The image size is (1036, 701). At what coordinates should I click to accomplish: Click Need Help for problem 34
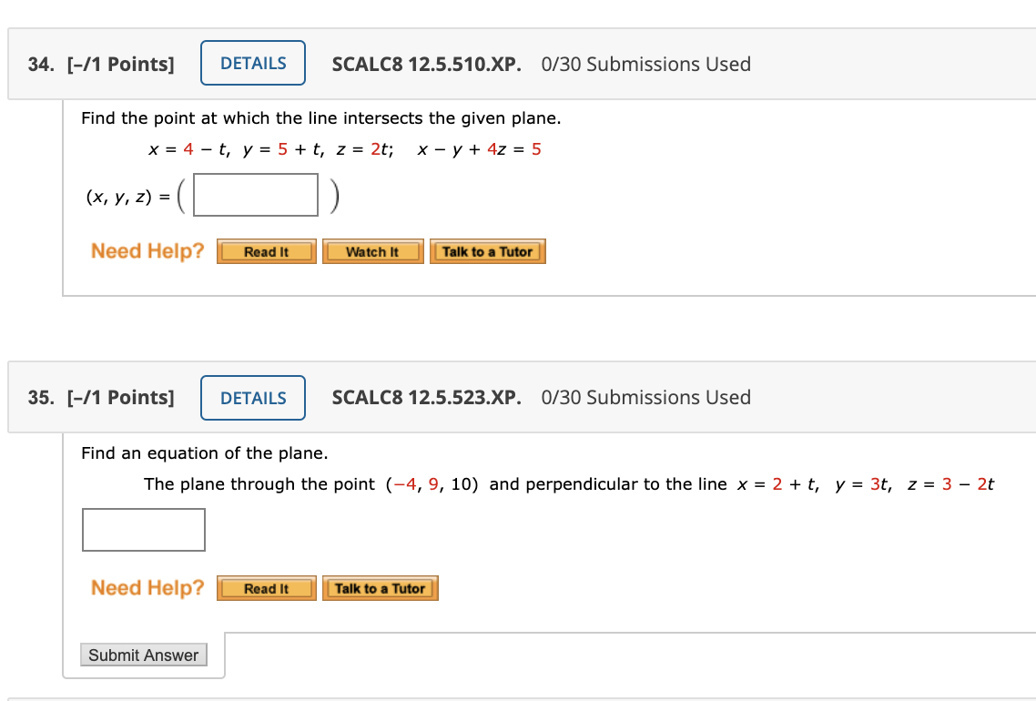147,251
